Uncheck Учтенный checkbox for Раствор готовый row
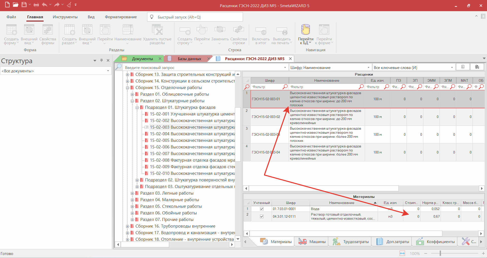This screenshot has height=258, width=487. tap(262, 216)
